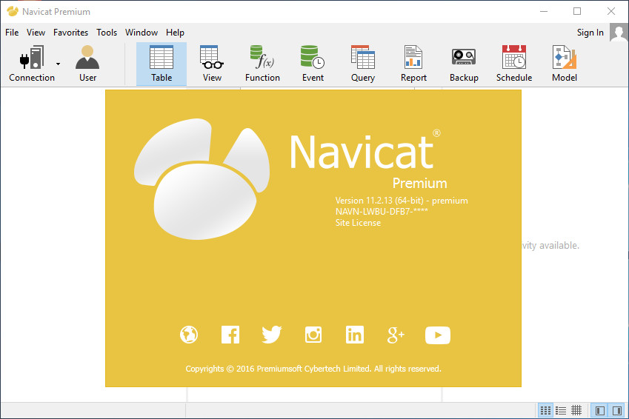Screen dimensions: 629x419
Task: Switch to list view in status bar
Action: 561,411
